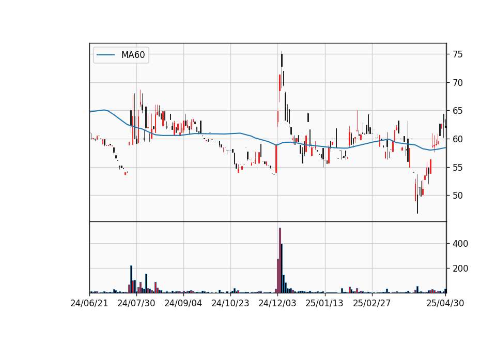
Task: Click the 24/10/23 date label
Action: pyautogui.click(x=230, y=303)
